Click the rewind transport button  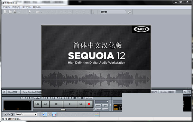[45, 104]
